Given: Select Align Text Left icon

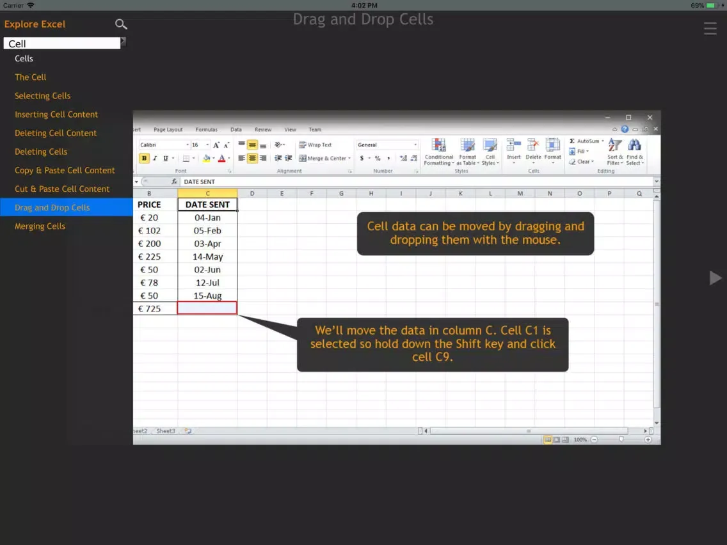Looking at the screenshot, I should tap(241, 158).
